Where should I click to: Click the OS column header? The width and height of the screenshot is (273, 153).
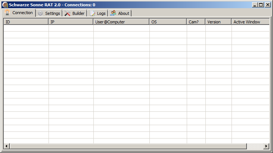(x=168, y=22)
